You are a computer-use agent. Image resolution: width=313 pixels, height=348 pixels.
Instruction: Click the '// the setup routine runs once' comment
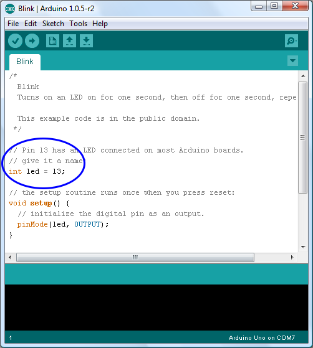(x=122, y=192)
